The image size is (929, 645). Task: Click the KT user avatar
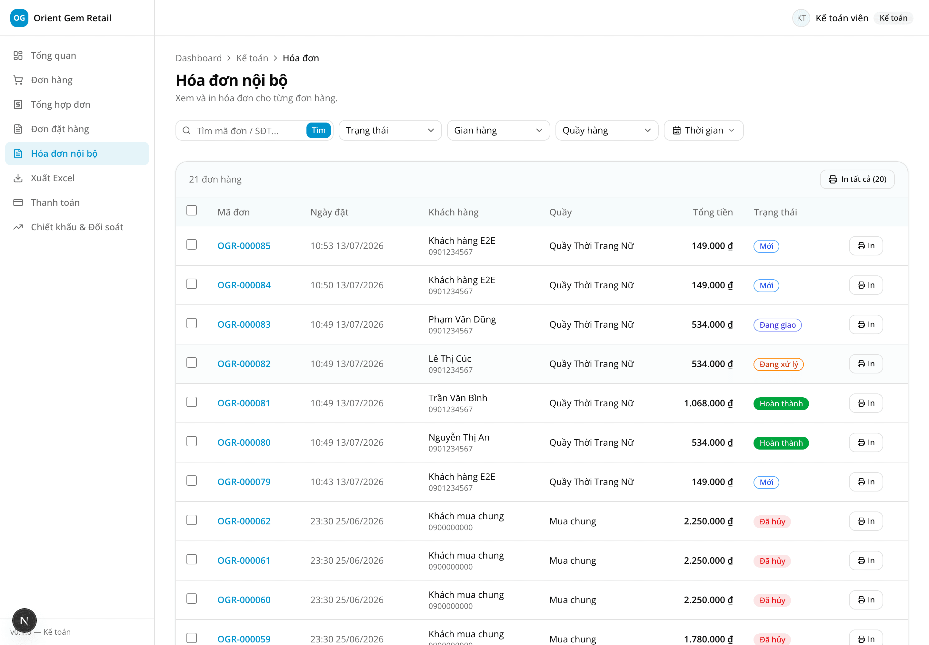pos(801,18)
